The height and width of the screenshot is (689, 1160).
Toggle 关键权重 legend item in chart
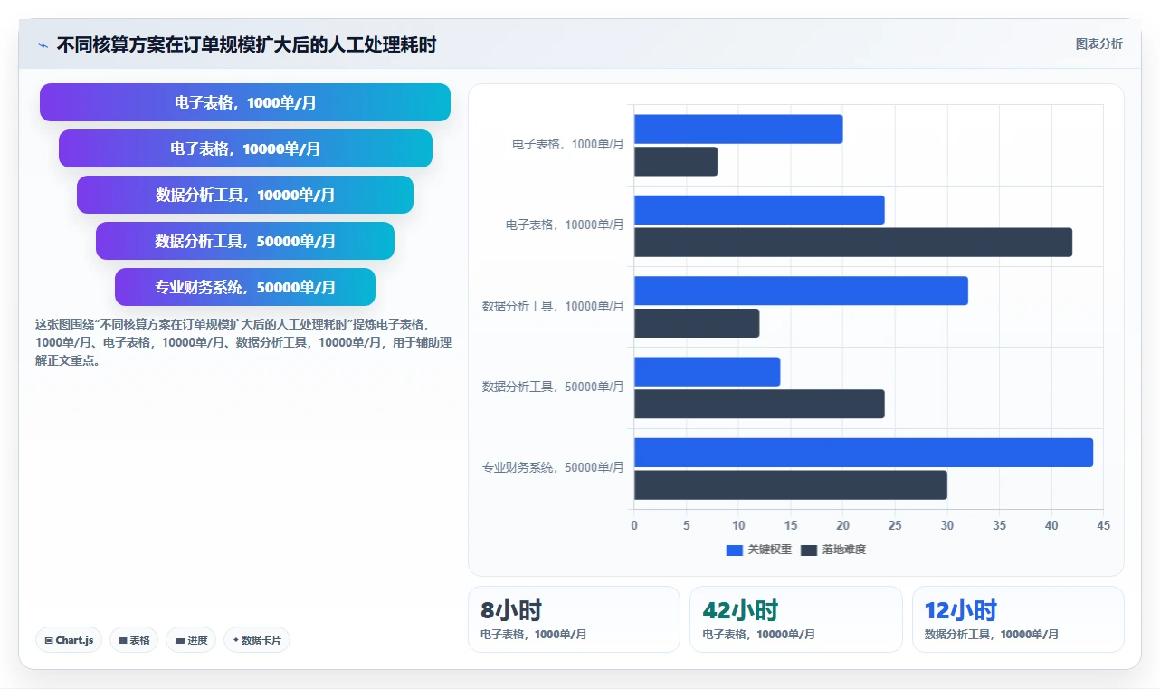click(x=758, y=550)
